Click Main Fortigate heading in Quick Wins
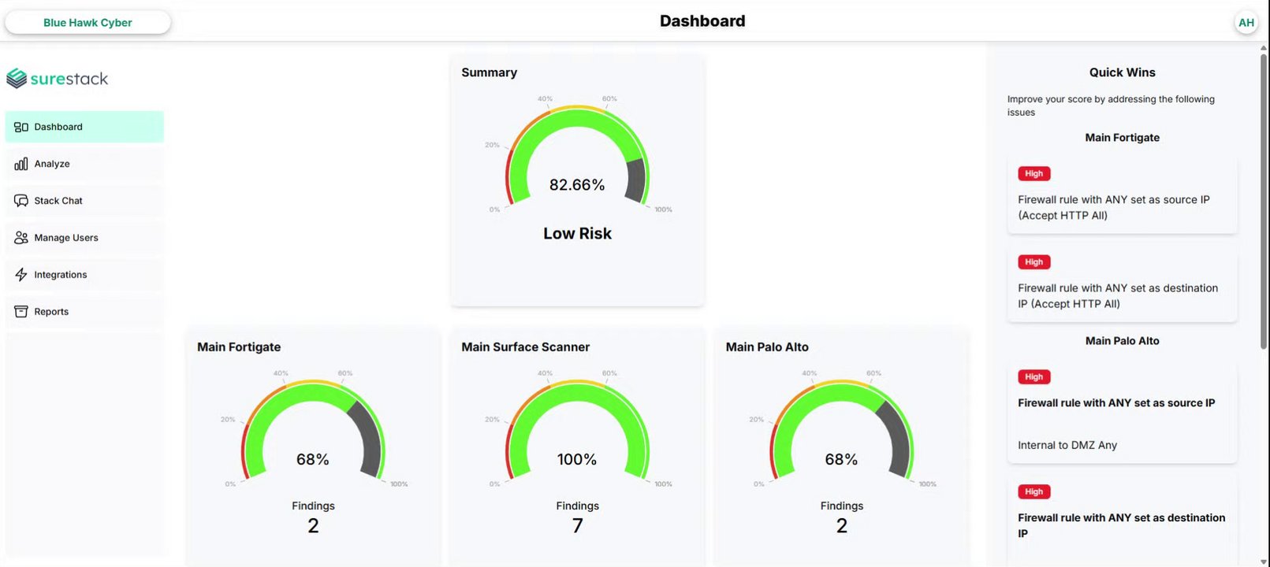The height and width of the screenshot is (567, 1270). (1122, 138)
